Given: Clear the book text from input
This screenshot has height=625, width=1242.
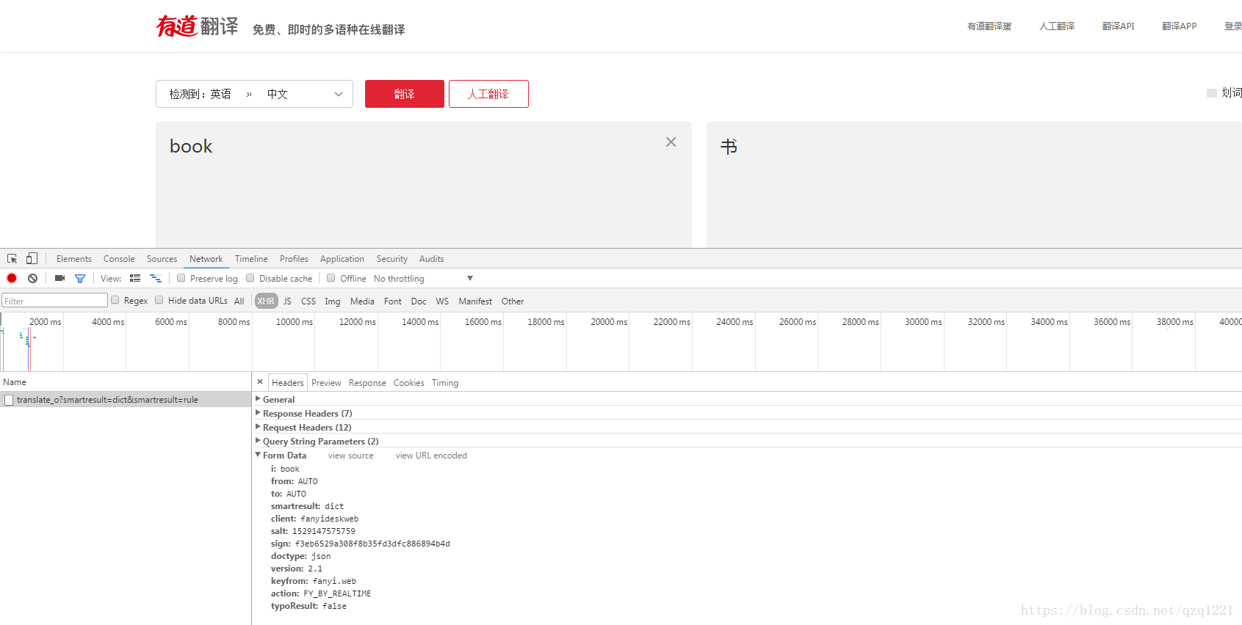Looking at the screenshot, I should (x=671, y=142).
